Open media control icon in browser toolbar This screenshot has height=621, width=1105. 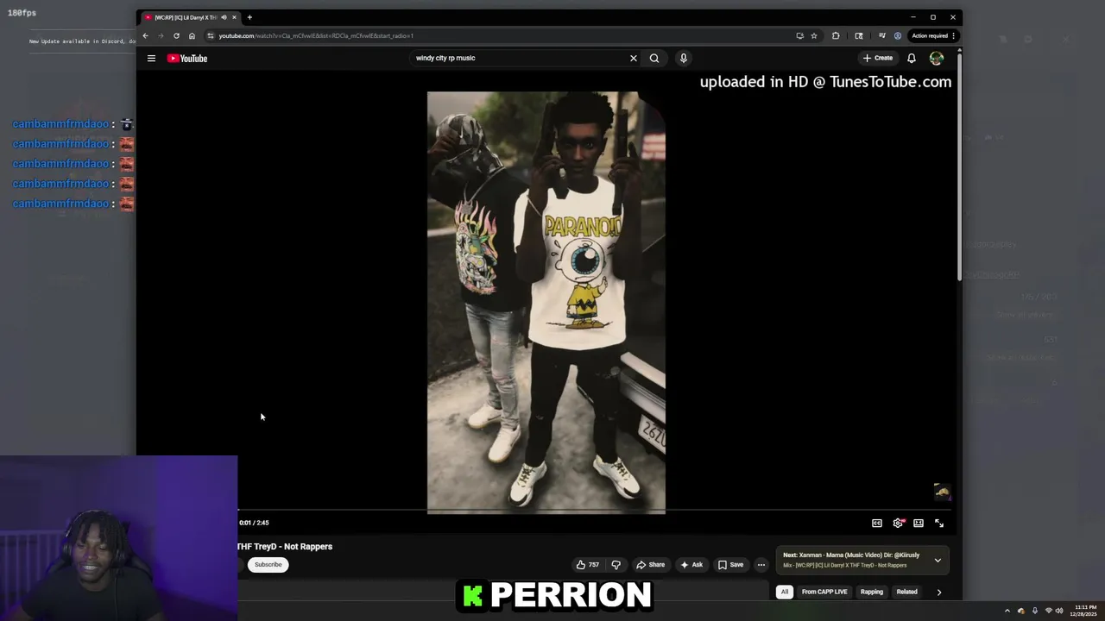click(x=881, y=36)
